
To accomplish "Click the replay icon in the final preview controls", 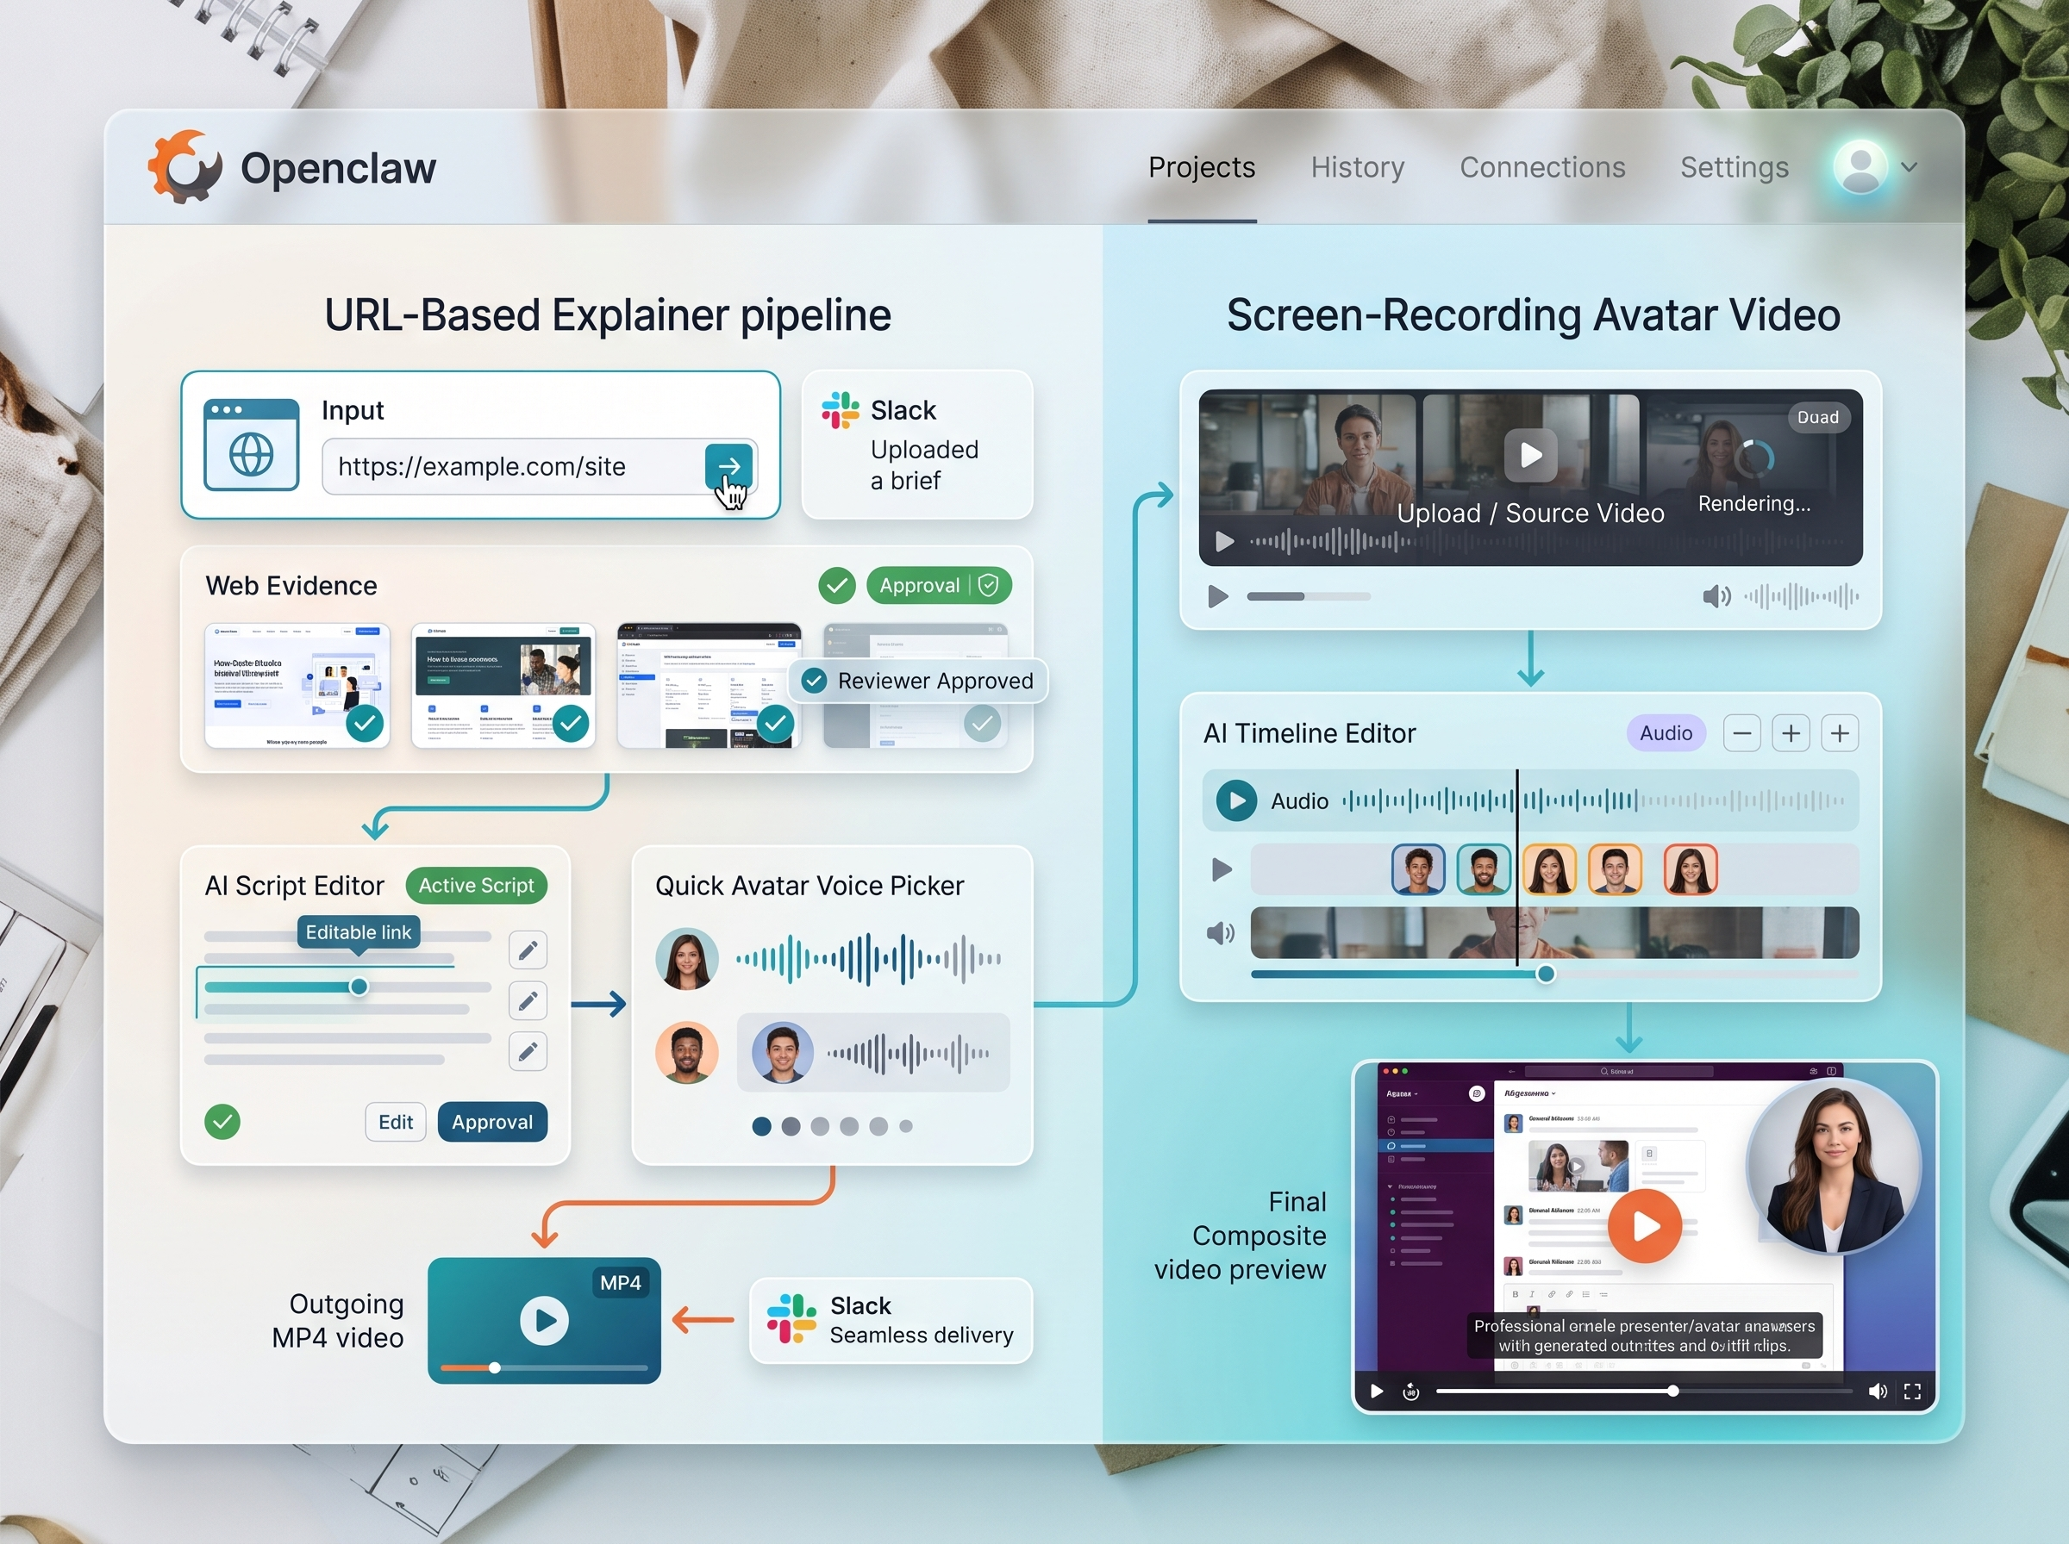I will click(x=1411, y=1391).
